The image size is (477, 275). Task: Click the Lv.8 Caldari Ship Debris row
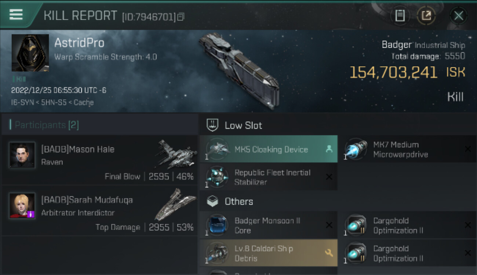(x=268, y=253)
